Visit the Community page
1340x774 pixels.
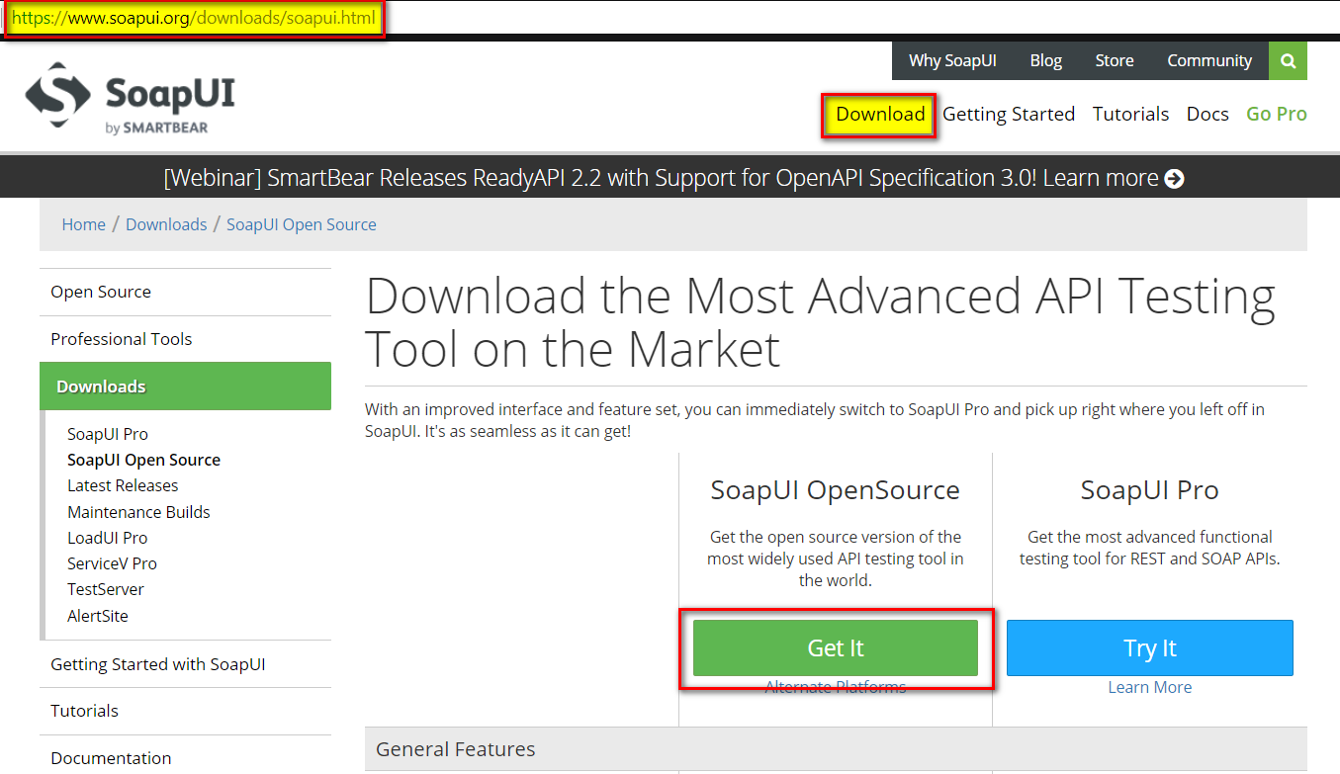click(x=1208, y=61)
